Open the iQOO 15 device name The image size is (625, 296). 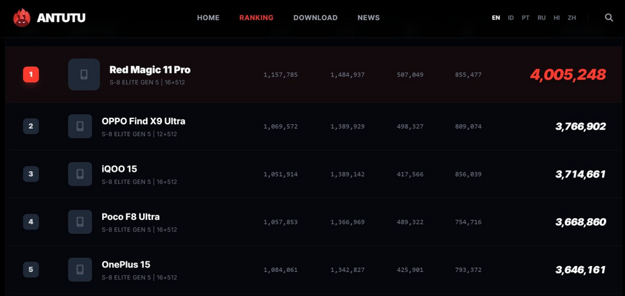(119, 169)
